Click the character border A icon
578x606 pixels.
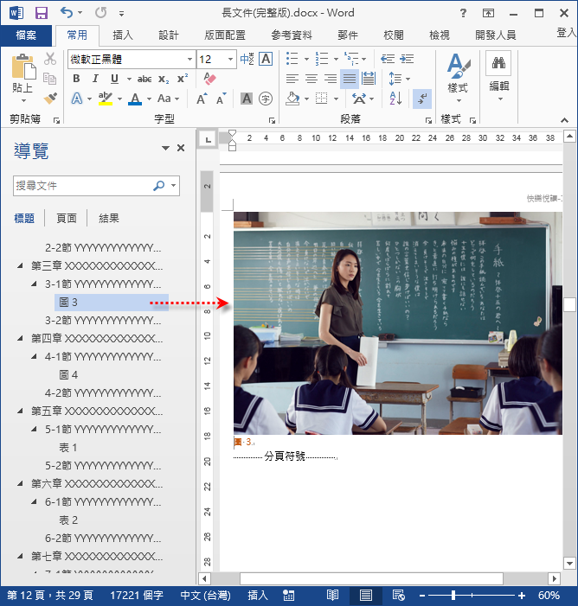[266, 59]
